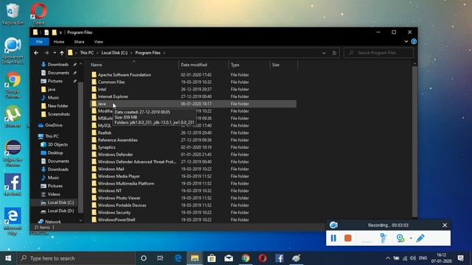
Task: Go forward with the Explorer forward arrow
Action: [x=46, y=53]
